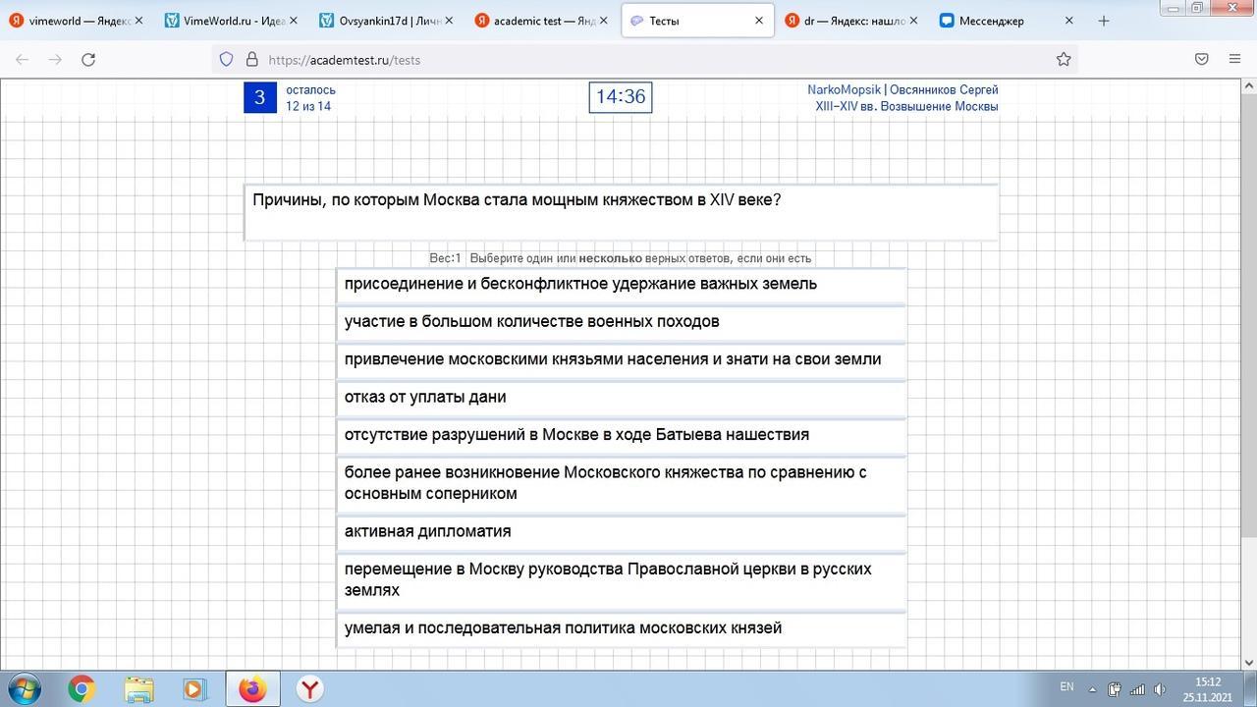This screenshot has height=707, width=1257.
Task: Open tracking protection shield icon
Action: pos(227,59)
